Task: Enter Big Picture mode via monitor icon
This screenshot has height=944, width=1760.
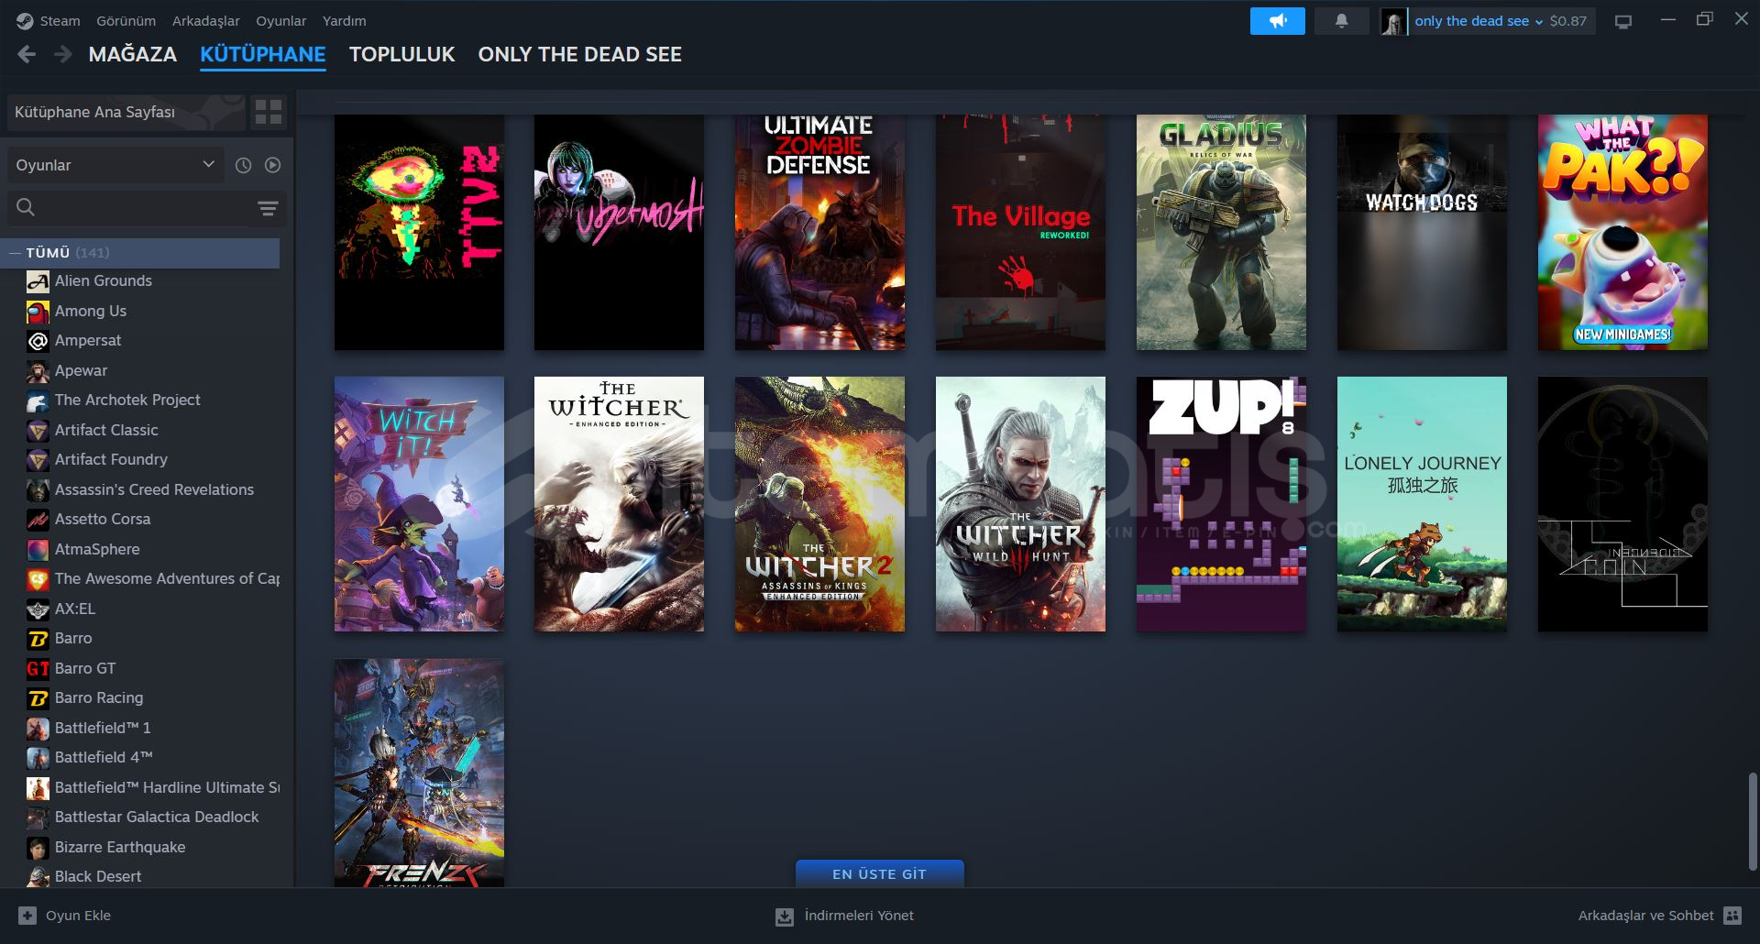Action: click(x=1623, y=21)
